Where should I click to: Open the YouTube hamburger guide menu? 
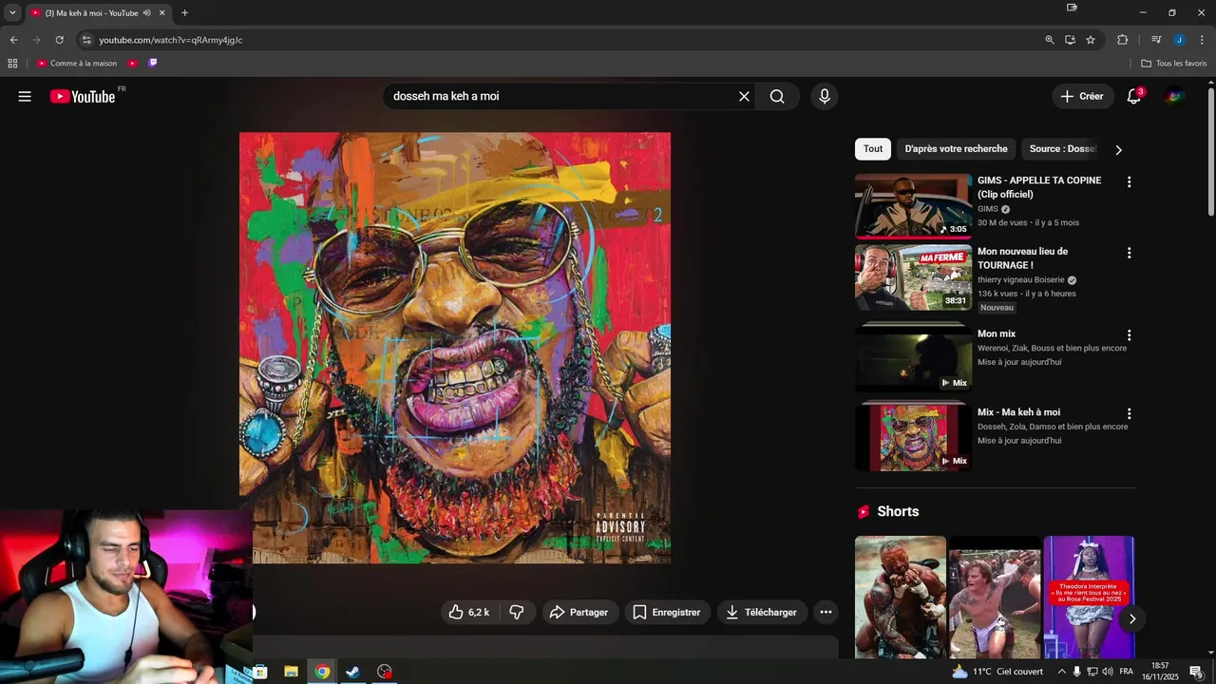coord(25,96)
